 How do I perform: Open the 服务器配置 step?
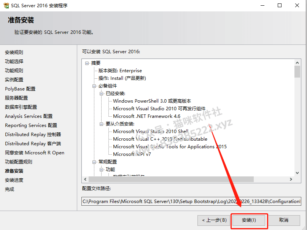click(x=16, y=98)
